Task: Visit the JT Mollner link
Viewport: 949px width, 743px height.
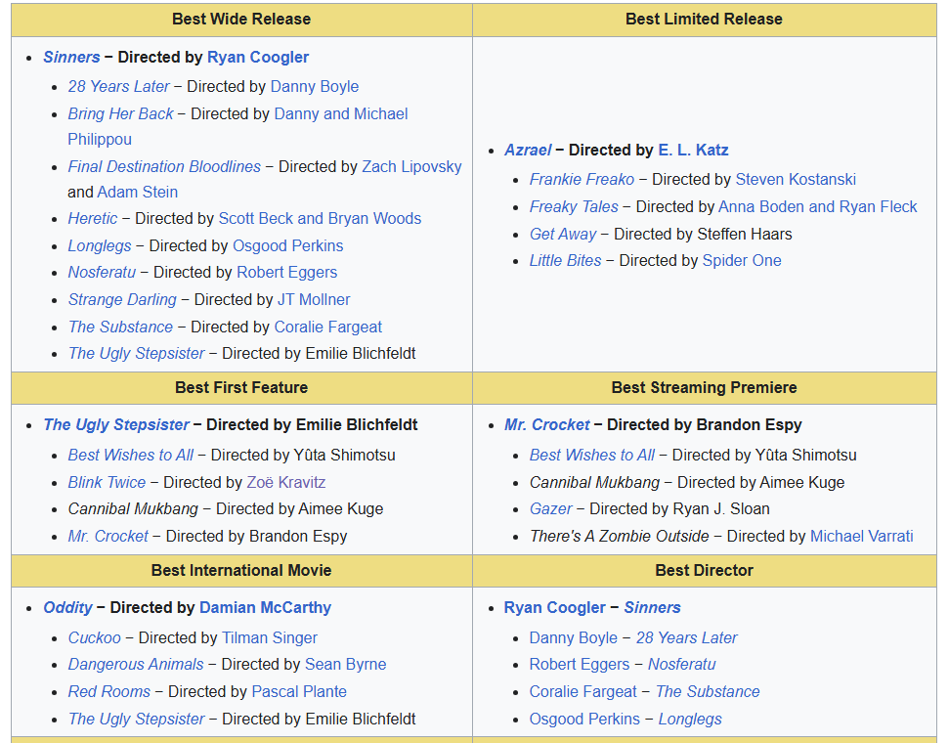Action: pos(314,300)
